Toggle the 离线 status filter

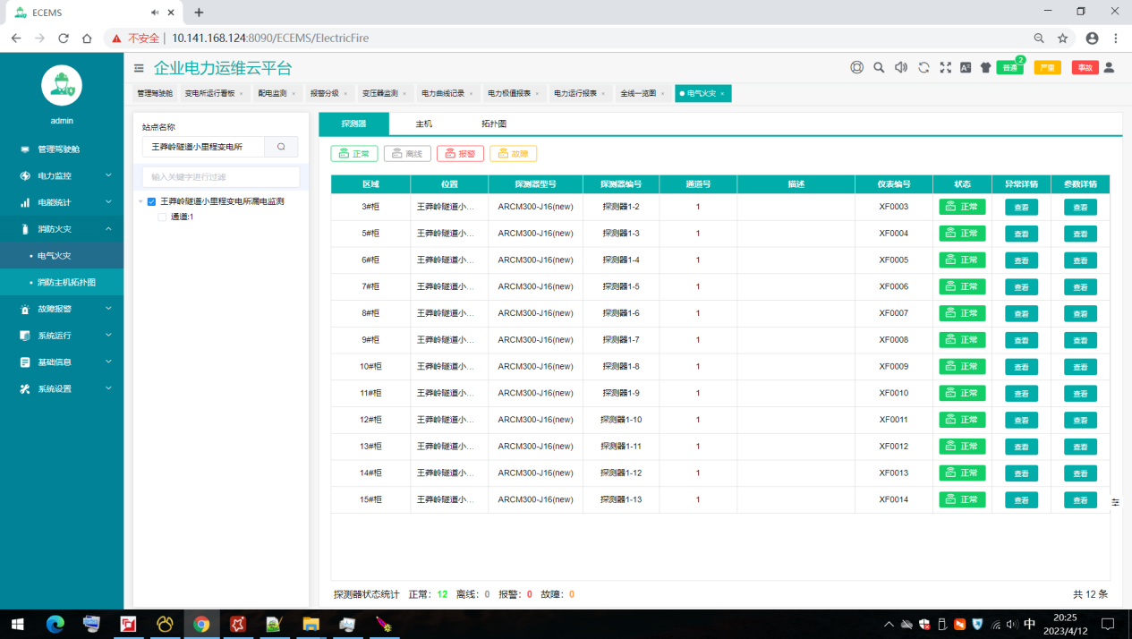click(x=407, y=154)
